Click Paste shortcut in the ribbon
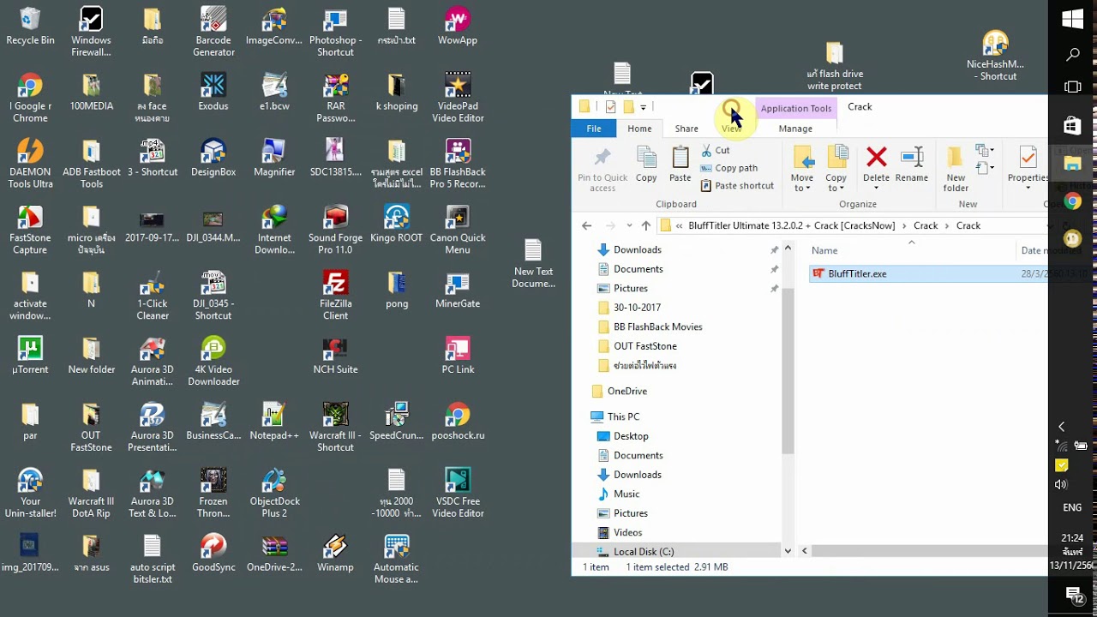1097x617 pixels. pyautogui.click(x=737, y=186)
